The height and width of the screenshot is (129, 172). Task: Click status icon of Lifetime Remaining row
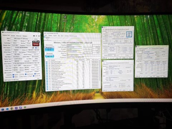[47, 88]
